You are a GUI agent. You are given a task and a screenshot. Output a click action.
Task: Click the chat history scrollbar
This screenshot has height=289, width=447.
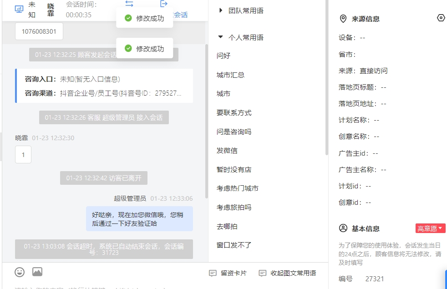pos(206,121)
